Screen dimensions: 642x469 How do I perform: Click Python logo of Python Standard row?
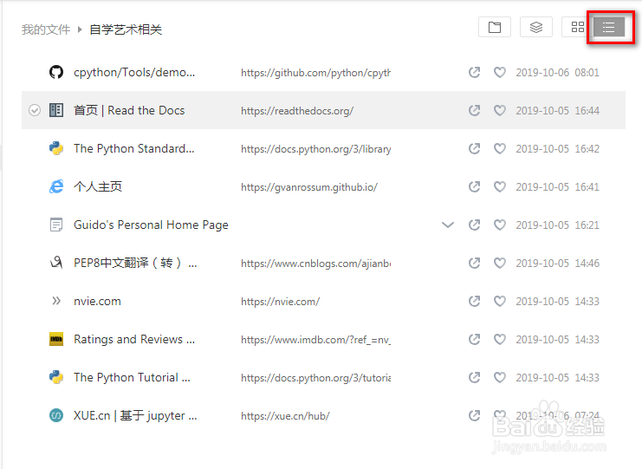56,148
